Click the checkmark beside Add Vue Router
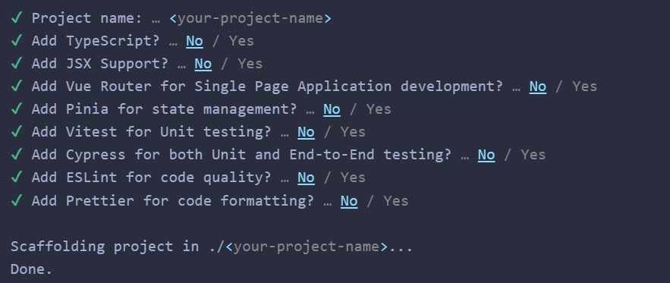 [16, 86]
